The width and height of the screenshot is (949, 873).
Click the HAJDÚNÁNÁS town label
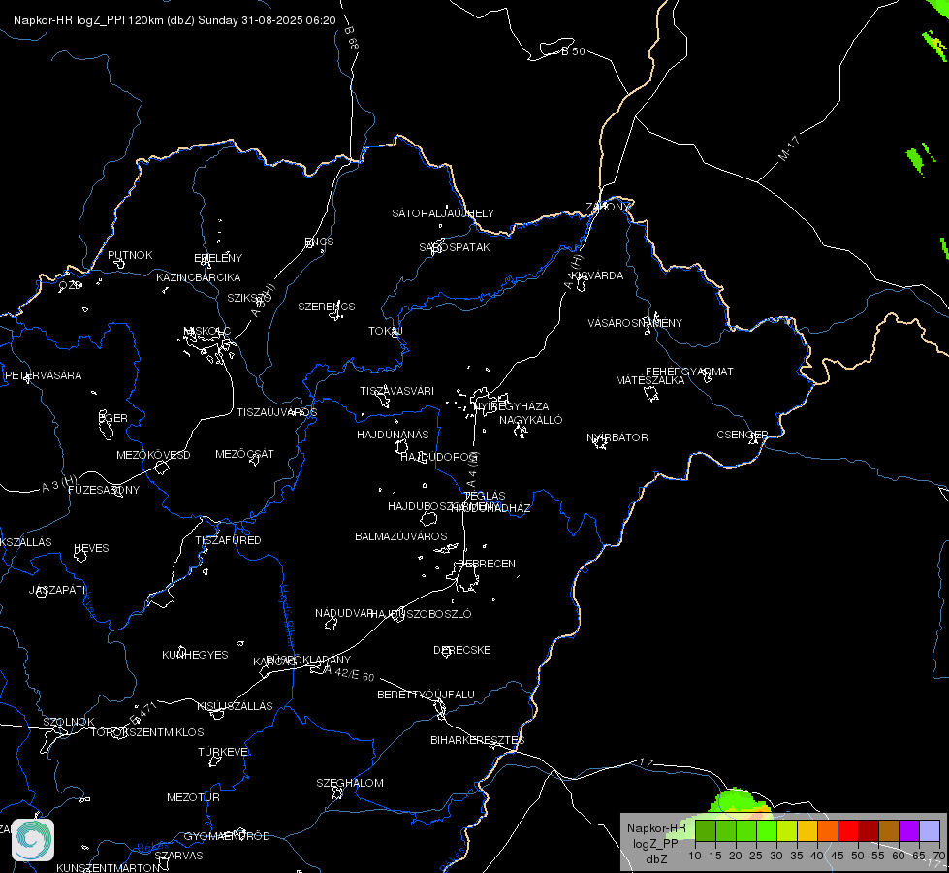(393, 435)
